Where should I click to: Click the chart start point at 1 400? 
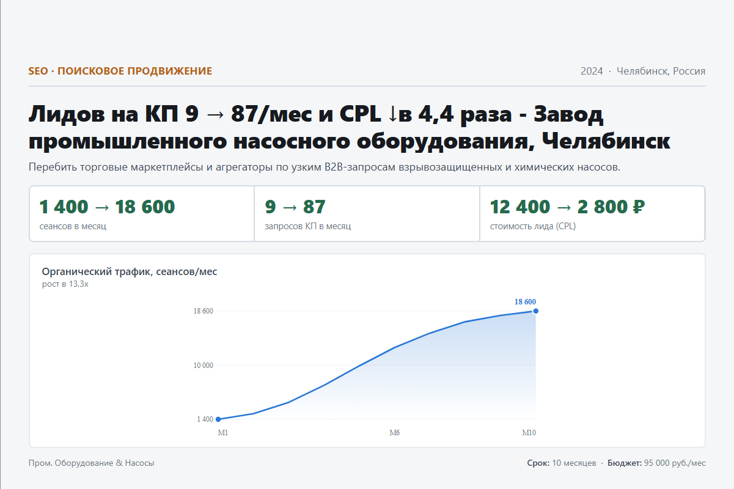coord(218,419)
